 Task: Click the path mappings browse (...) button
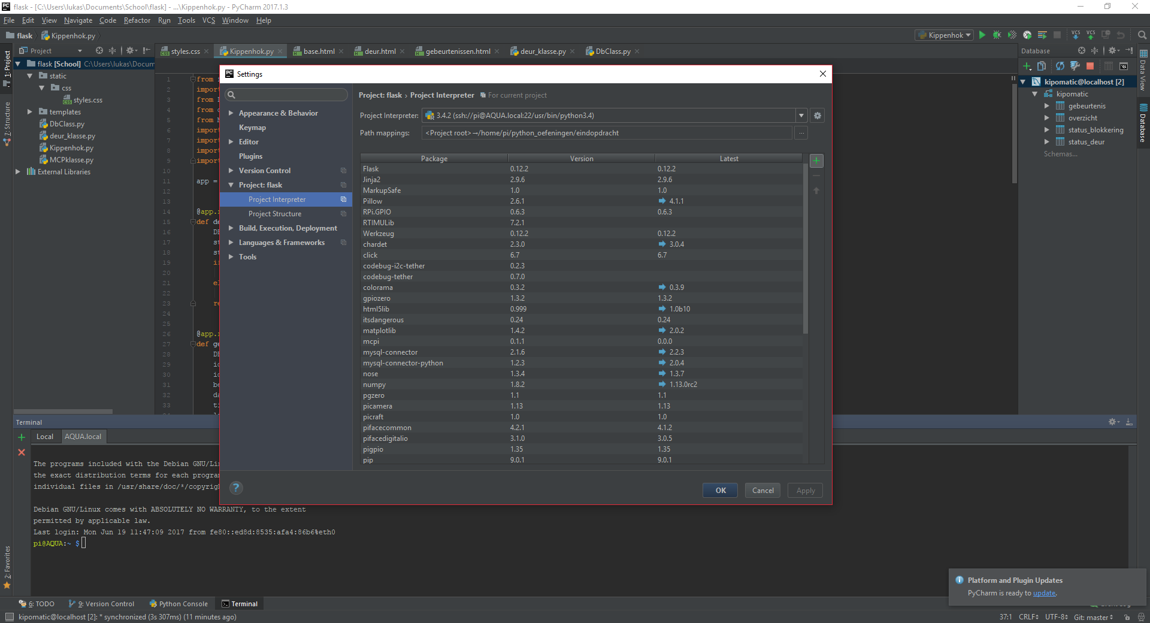(x=801, y=133)
